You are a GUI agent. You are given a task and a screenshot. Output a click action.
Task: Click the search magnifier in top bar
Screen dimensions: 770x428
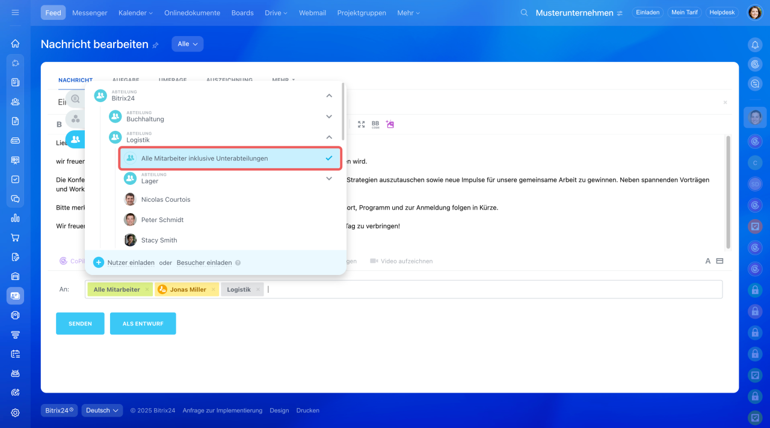click(524, 13)
